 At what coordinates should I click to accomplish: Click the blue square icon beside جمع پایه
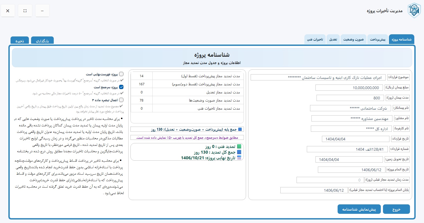[x=240, y=129]
